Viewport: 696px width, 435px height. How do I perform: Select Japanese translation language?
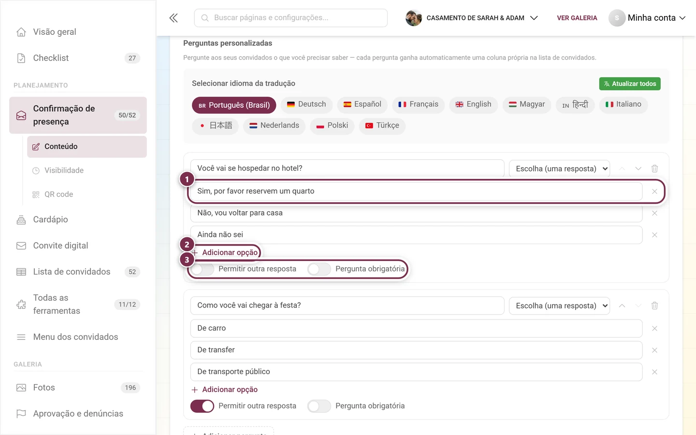215,126
